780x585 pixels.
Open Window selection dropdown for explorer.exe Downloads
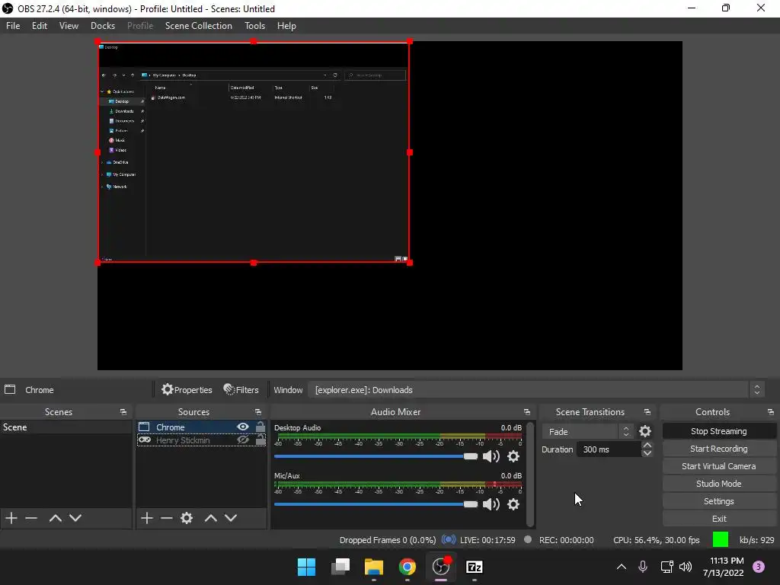click(x=537, y=390)
